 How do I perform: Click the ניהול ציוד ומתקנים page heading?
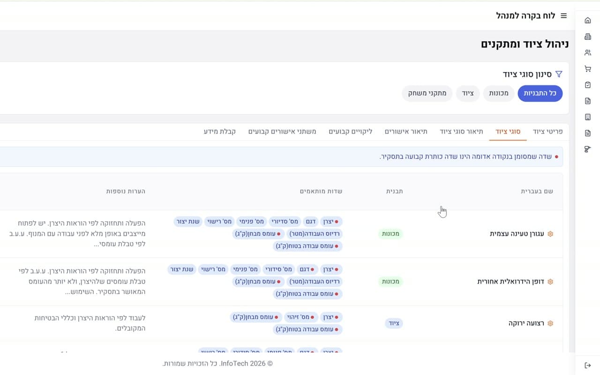tap(525, 45)
